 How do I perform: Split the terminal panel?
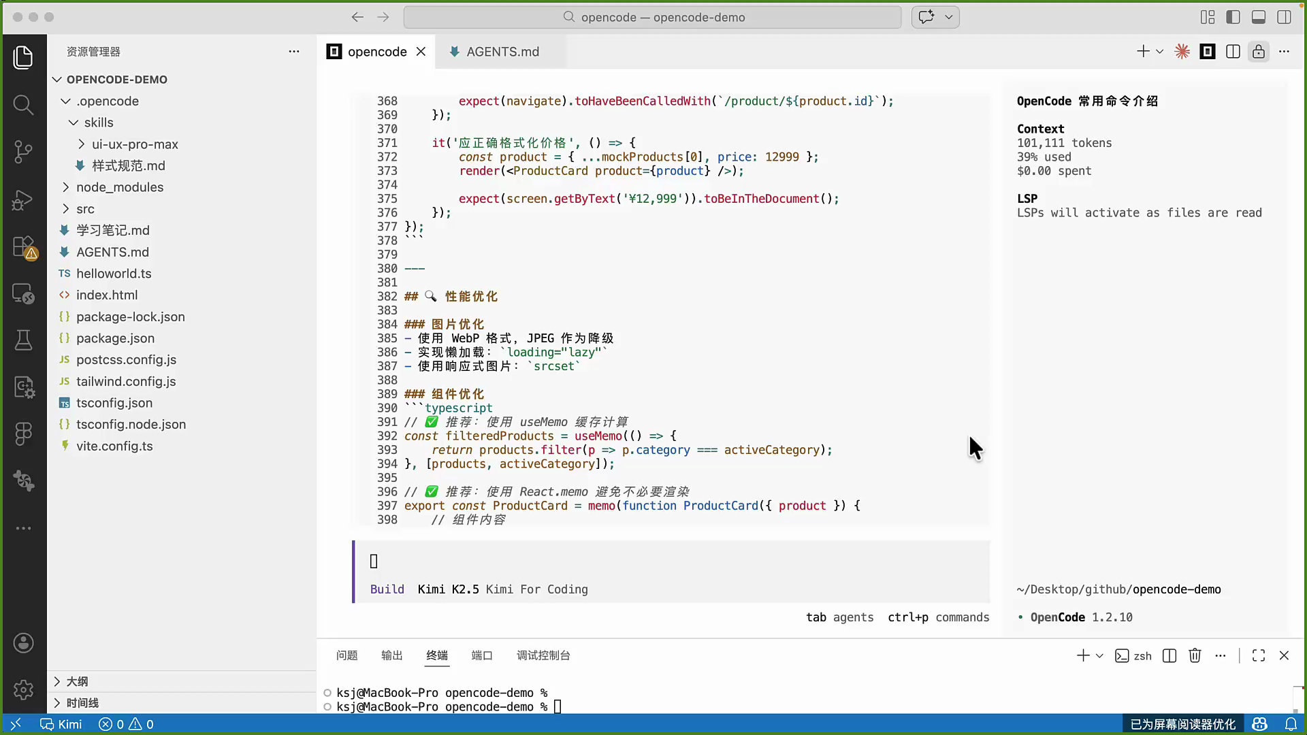[1169, 655]
